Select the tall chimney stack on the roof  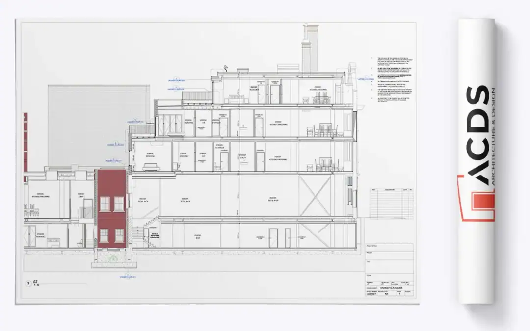(x=307, y=48)
